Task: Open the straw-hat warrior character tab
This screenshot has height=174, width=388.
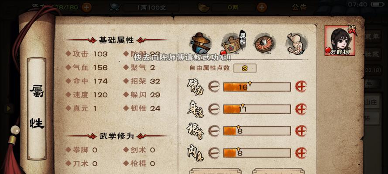Action: pyautogui.click(x=200, y=43)
